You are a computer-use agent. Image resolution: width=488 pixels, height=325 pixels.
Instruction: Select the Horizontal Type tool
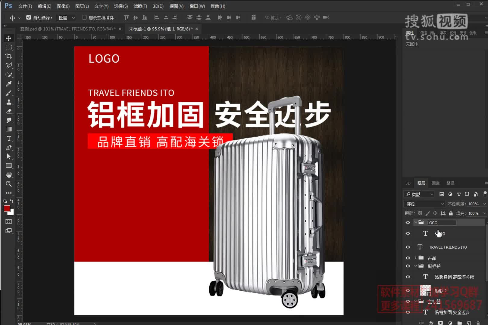pos(9,138)
